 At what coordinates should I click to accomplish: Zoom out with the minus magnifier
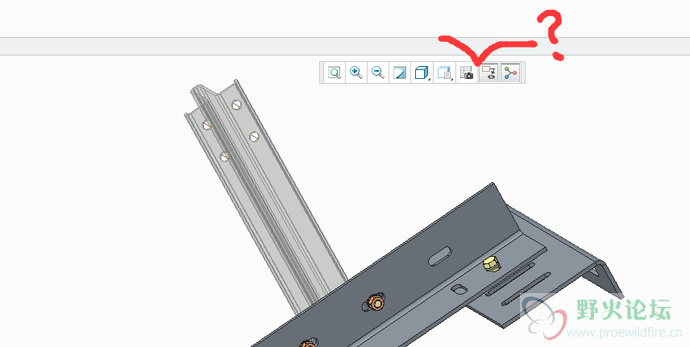378,72
